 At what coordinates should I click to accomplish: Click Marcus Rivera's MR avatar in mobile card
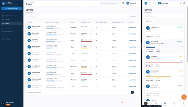coord(148,28)
